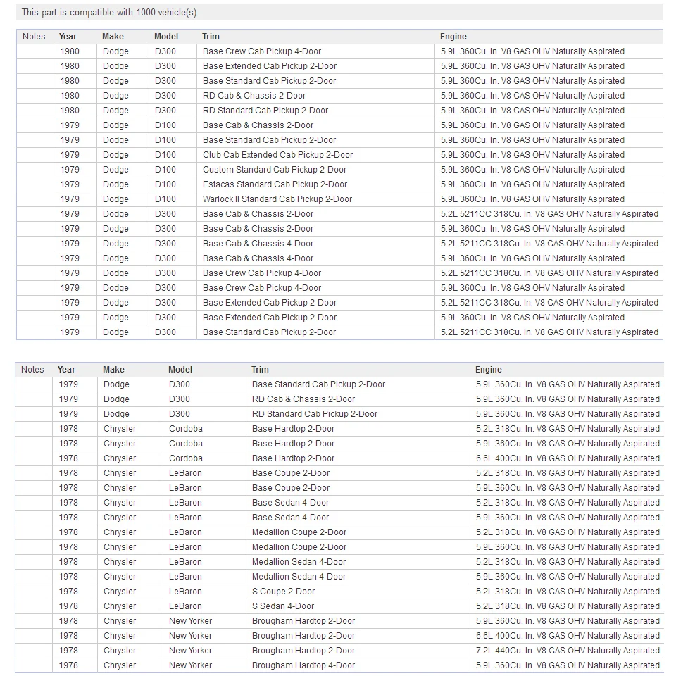Click 'S Coupe 2-Door' trim cell
Viewport: 676px width, 676px height.
coord(283,591)
